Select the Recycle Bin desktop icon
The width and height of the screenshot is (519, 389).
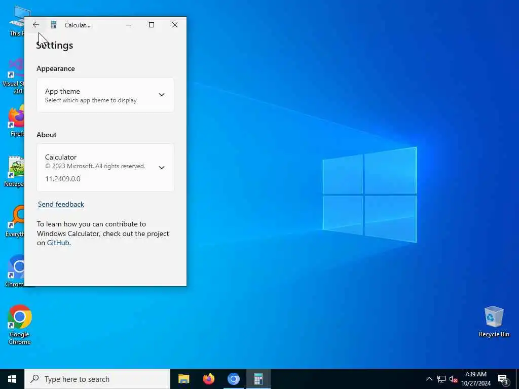[494, 322]
